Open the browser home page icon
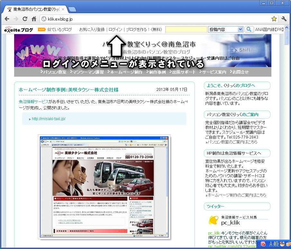 click(x=34, y=19)
